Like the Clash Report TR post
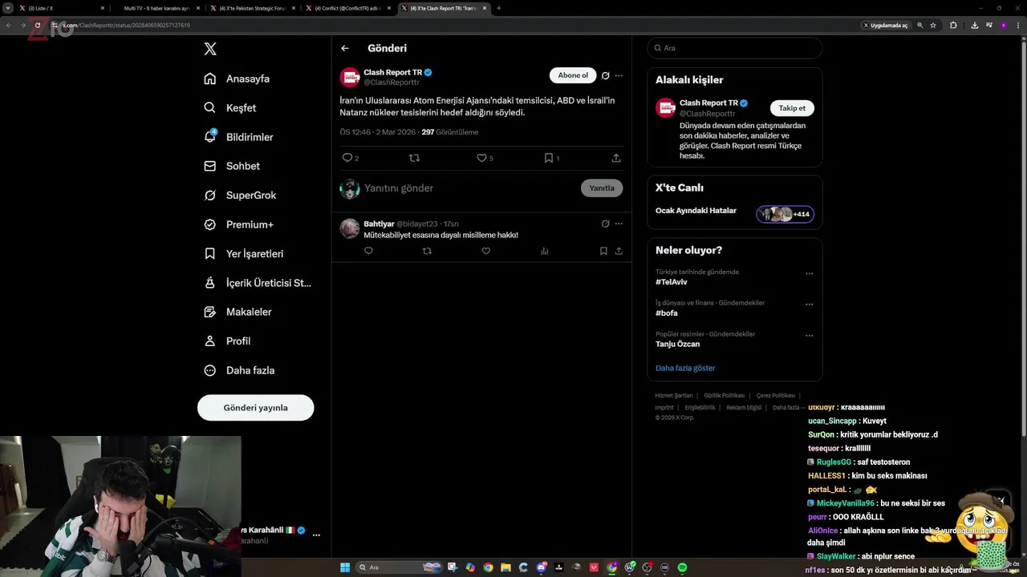Screen dimensions: 1027x577 tap(481, 158)
